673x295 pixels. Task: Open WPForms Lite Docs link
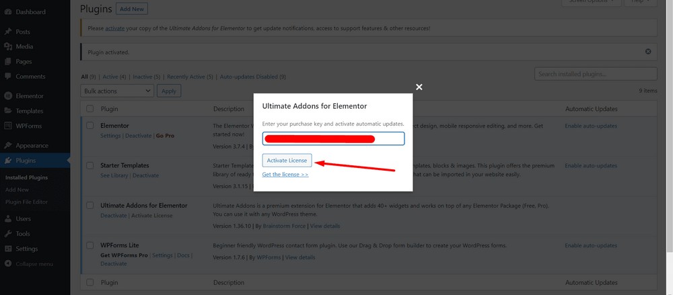[x=183, y=255]
